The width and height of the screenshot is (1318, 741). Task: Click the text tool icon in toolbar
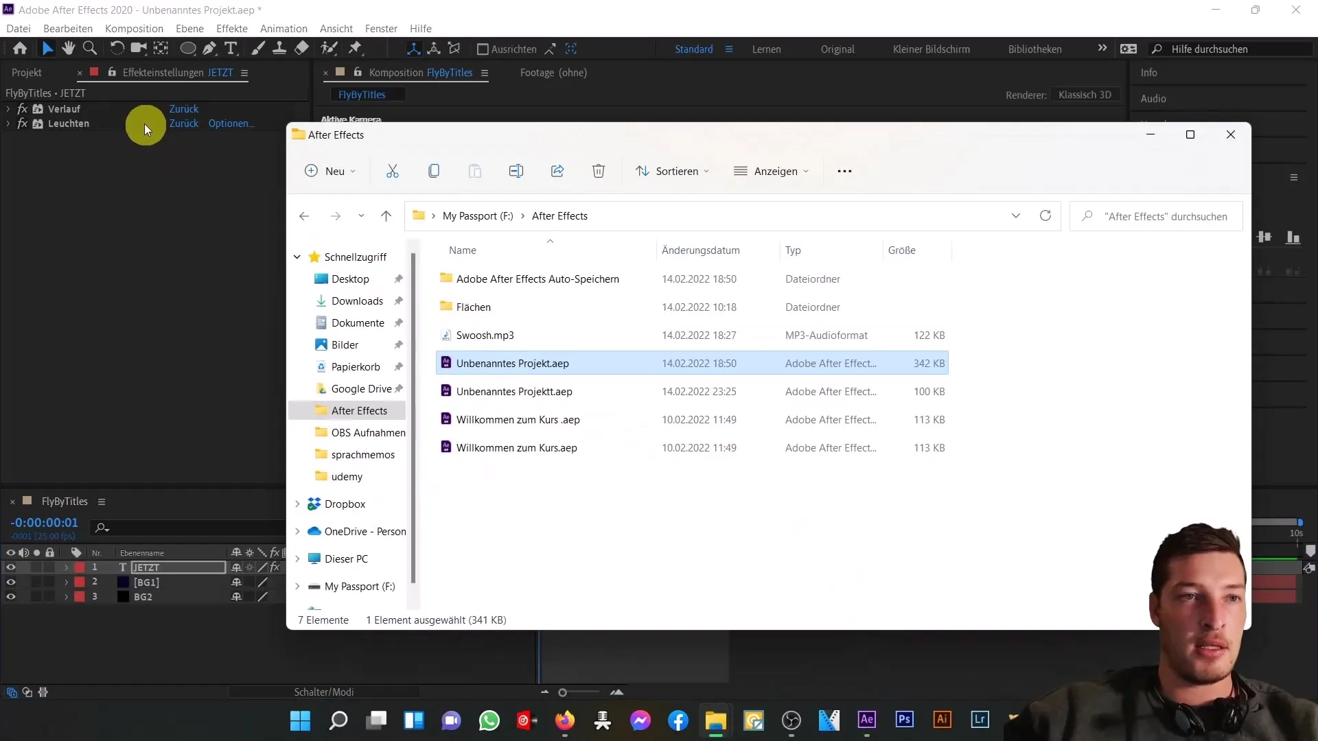click(x=230, y=49)
